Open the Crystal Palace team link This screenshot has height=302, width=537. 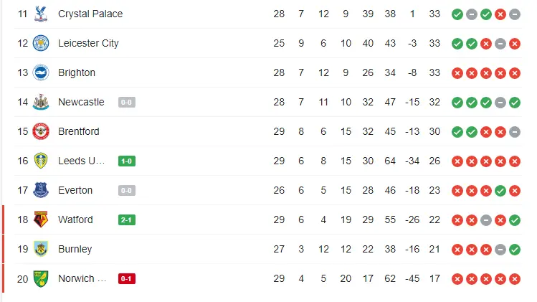pyautogui.click(x=90, y=14)
